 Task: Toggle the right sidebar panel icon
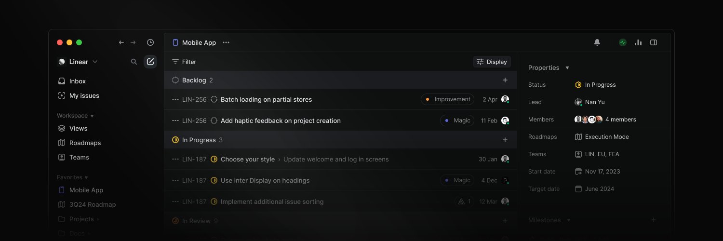click(x=654, y=42)
